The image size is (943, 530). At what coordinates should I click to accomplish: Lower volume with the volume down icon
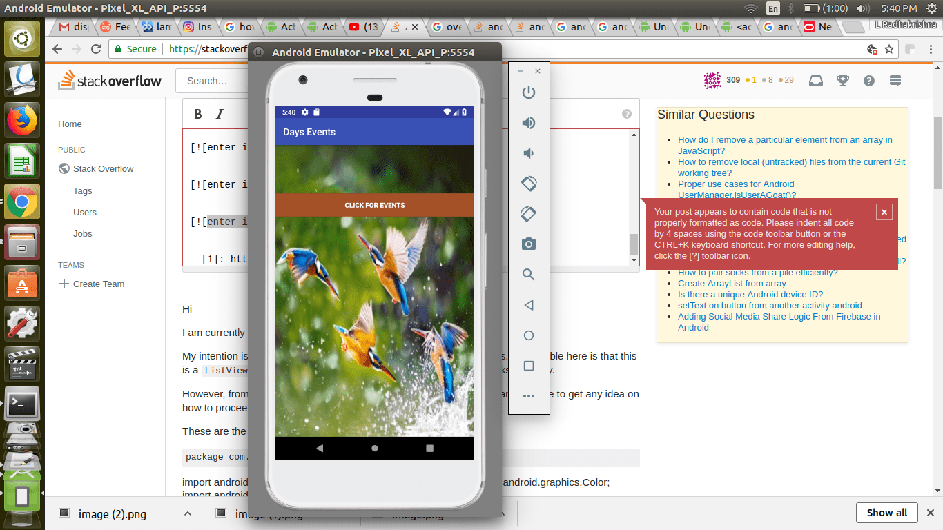click(x=528, y=153)
